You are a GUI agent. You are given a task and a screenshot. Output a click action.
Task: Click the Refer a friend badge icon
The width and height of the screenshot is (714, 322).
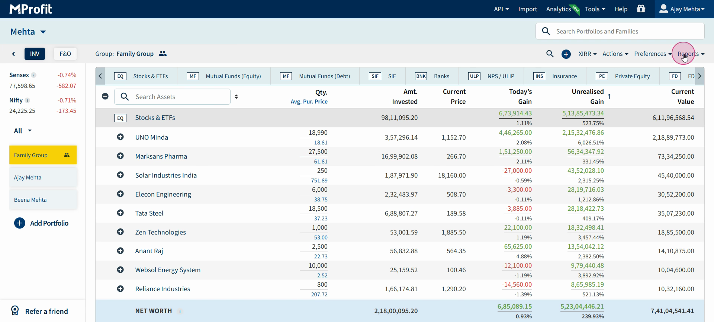[15, 310]
